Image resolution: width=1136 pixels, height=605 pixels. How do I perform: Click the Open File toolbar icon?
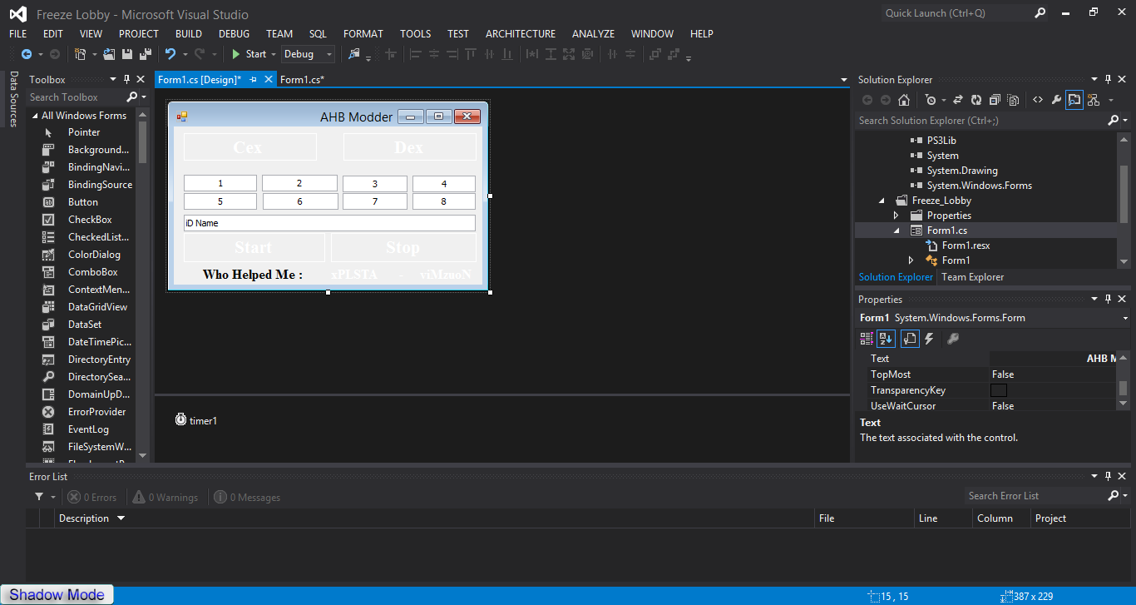(x=109, y=54)
